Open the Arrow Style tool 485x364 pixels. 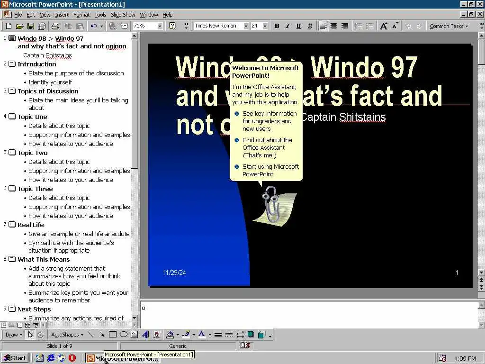pyautogui.click(x=240, y=335)
